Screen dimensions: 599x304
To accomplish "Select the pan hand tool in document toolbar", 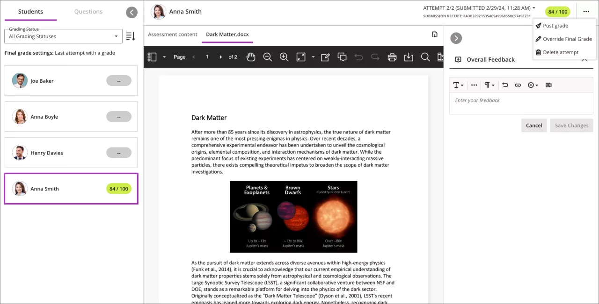I will (251, 57).
